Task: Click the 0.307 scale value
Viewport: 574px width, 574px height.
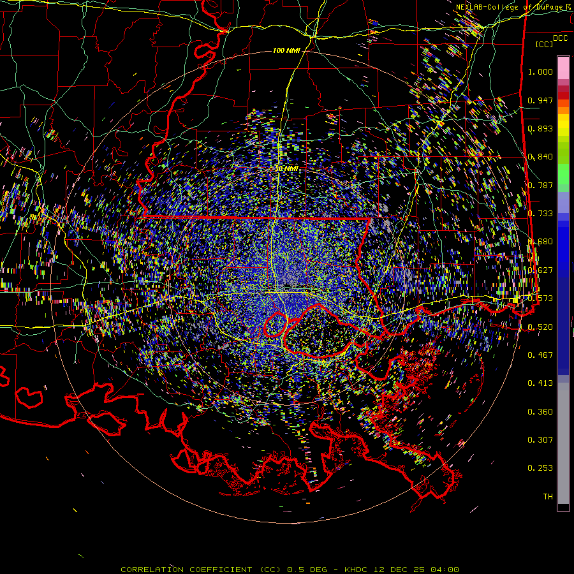Action: 540,440
